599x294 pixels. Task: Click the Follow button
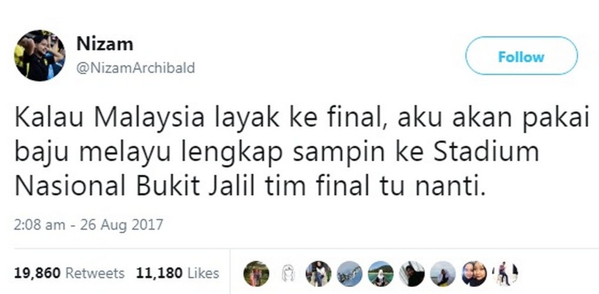521,56
